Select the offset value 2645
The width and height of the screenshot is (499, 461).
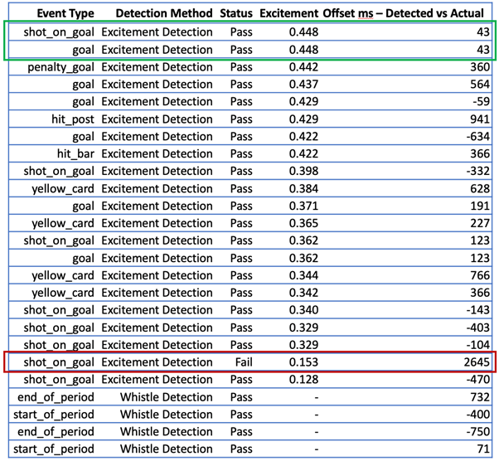click(x=477, y=362)
